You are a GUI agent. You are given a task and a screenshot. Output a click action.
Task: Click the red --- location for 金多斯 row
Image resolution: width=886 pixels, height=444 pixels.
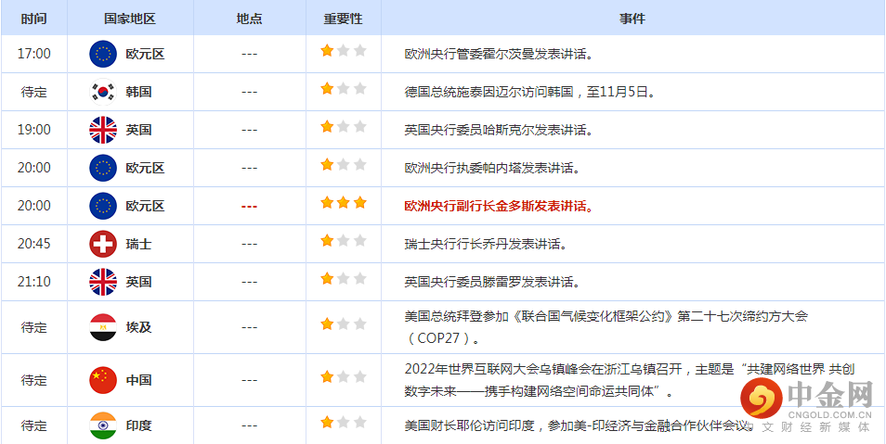pos(249,206)
